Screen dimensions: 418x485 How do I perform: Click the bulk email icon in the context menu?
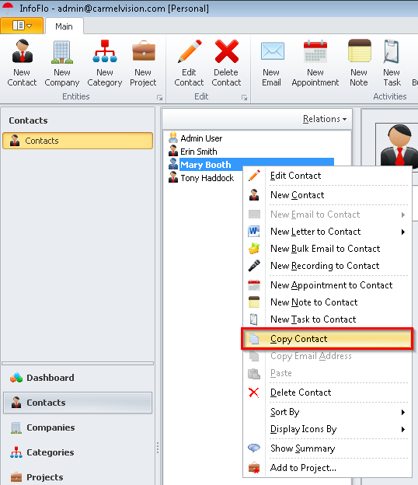point(254,249)
